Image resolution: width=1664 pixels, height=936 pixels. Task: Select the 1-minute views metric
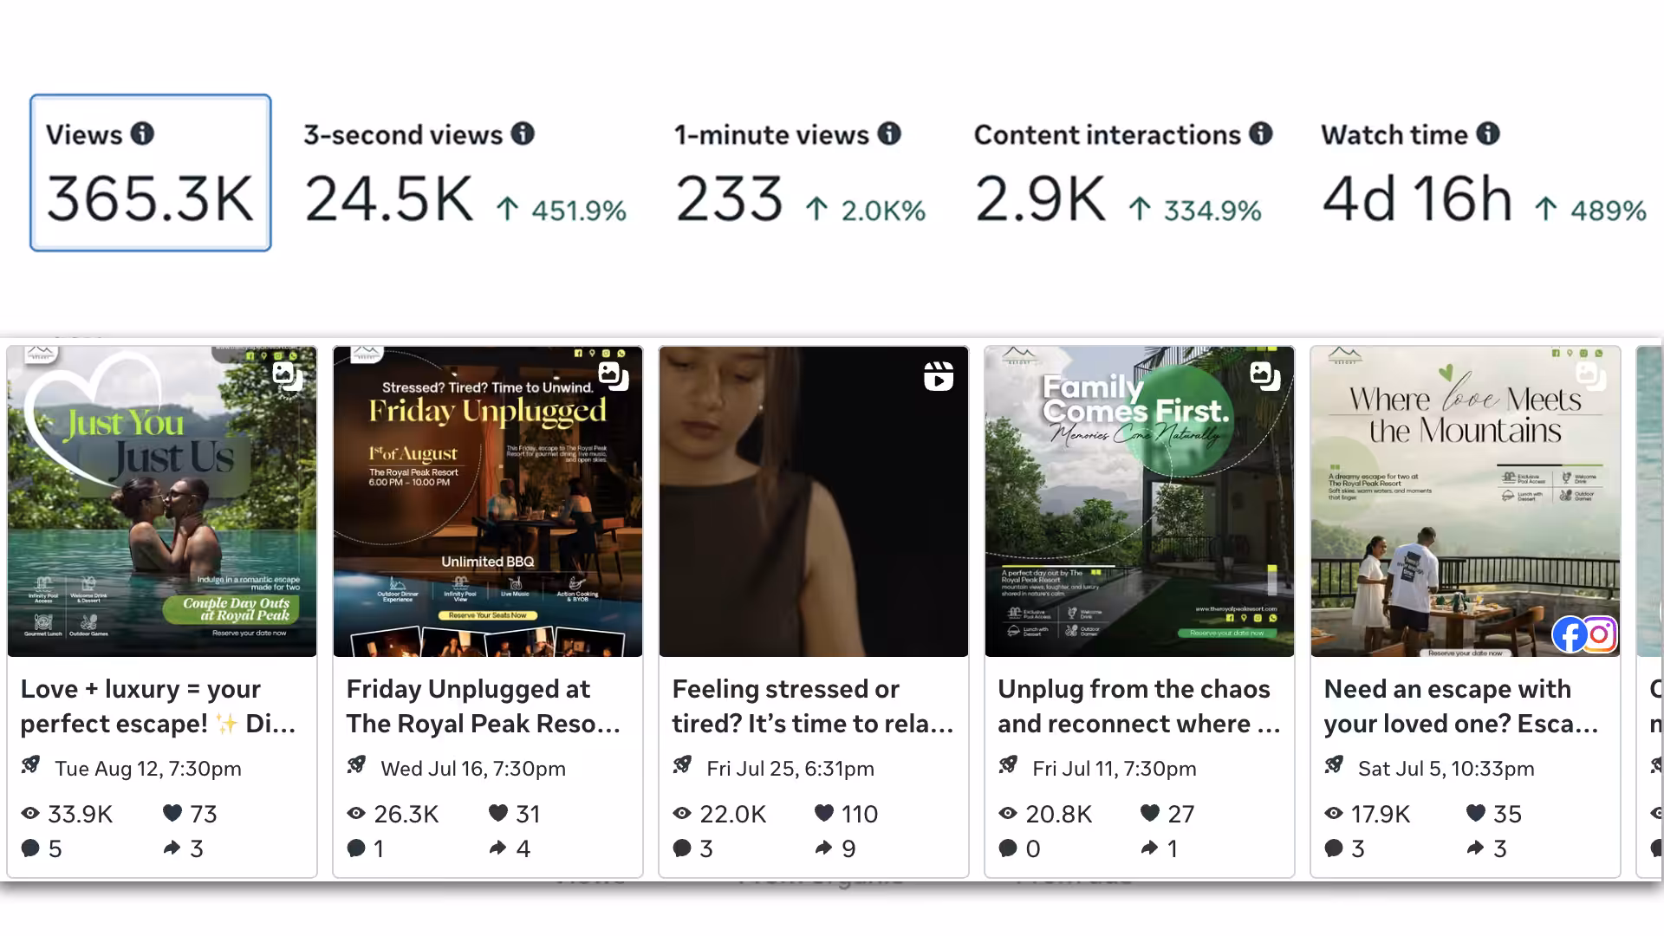point(800,172)
